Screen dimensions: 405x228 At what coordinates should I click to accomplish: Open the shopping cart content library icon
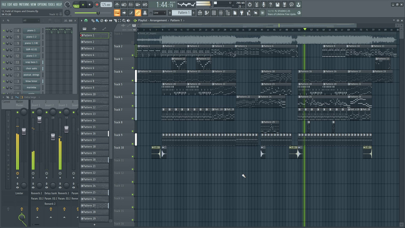(262, 13)
